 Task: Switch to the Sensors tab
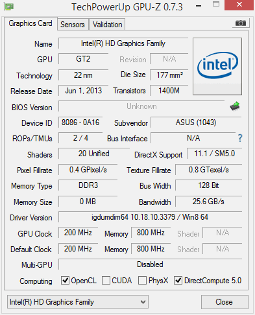point(73,25)
